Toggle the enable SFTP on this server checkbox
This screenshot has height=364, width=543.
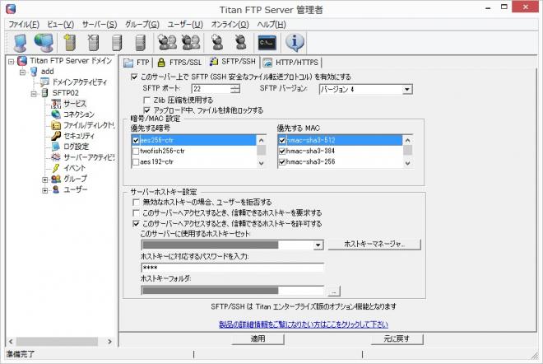[134, 77]
